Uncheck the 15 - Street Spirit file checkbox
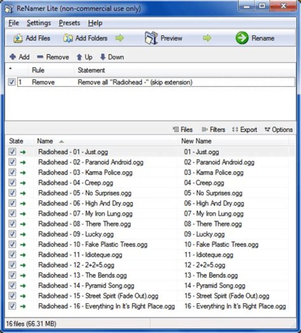Viewport: 301px width, 333px height. [x=12, y=295]
